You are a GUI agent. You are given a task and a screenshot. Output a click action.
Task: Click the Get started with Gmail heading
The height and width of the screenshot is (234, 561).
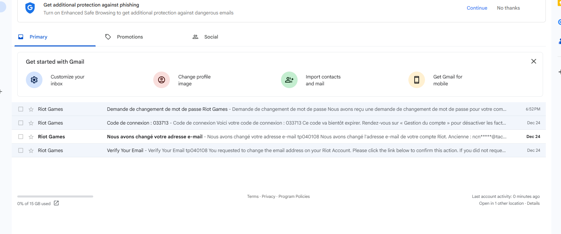click(x=55, y=62)
